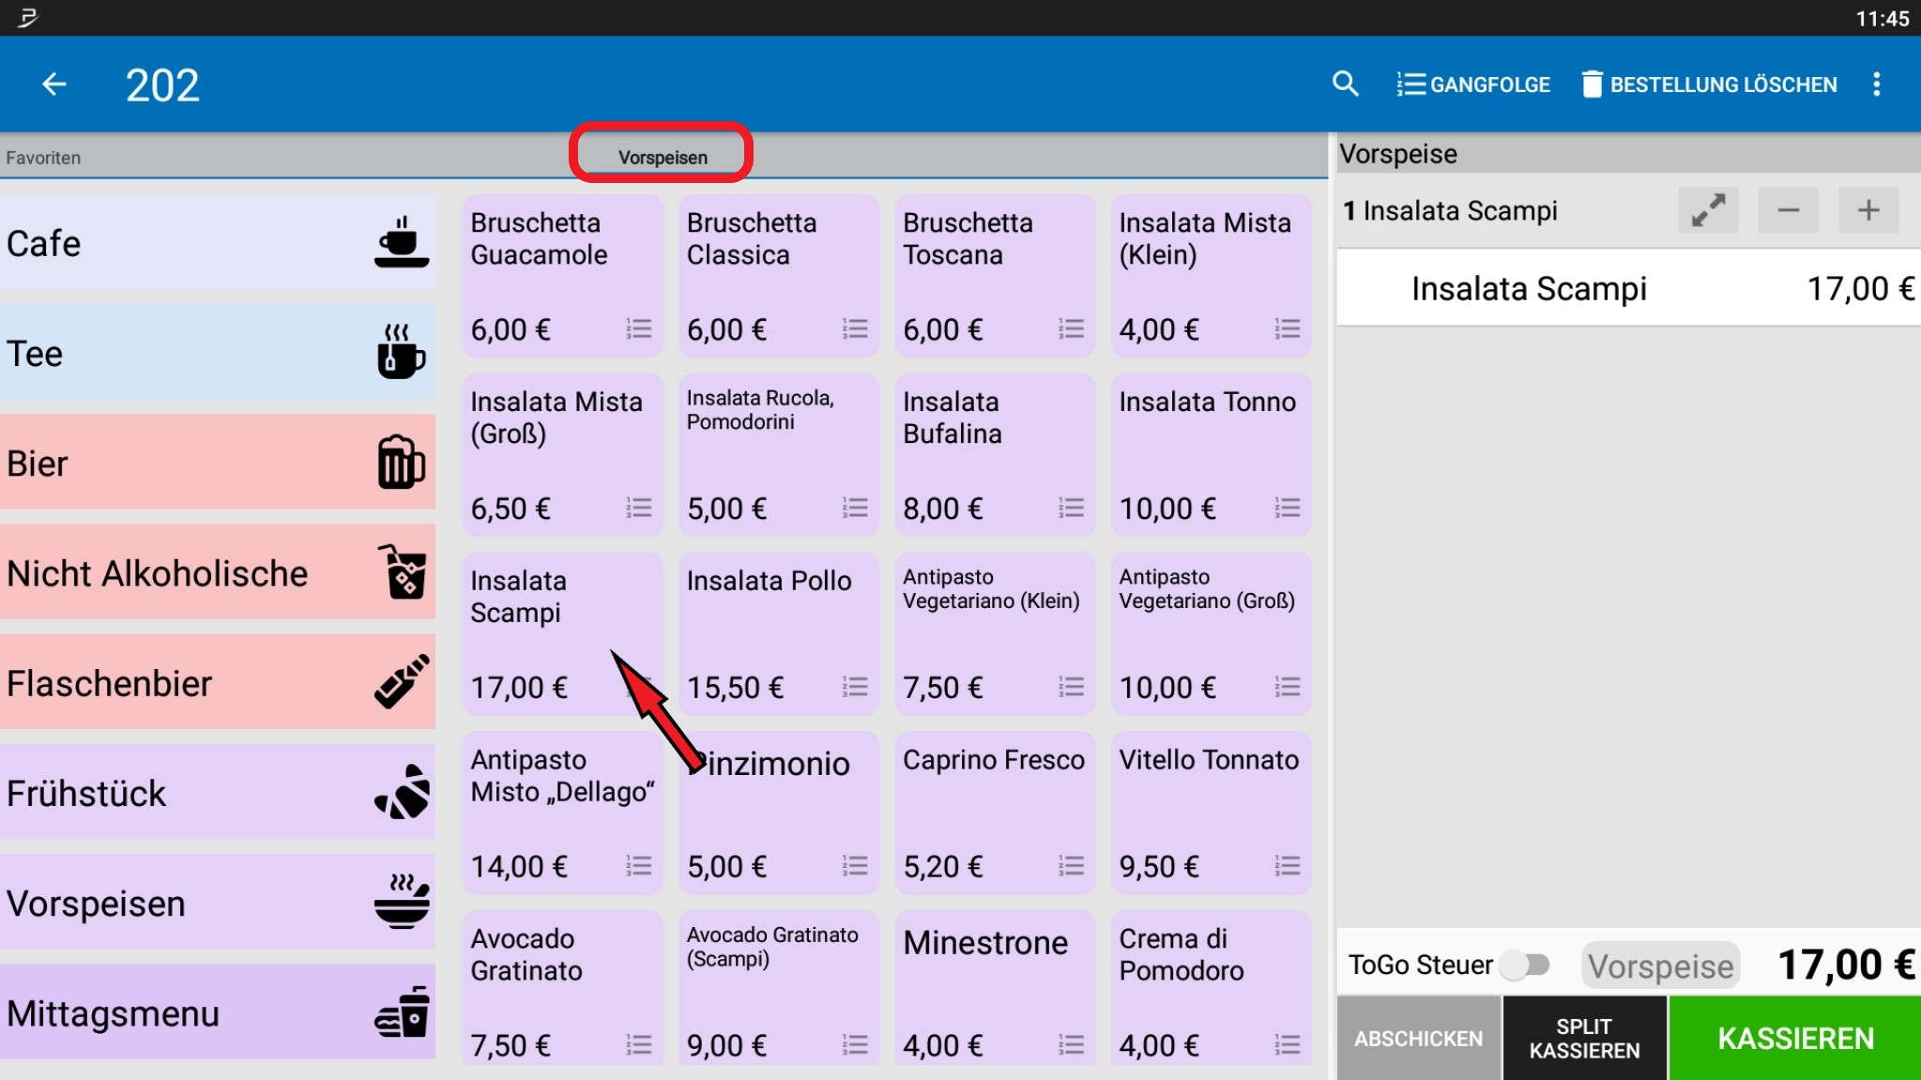This screenshot has height=1080, width=1921.
Task: Delete the order via trash icon
Action: coord(1593,84)
